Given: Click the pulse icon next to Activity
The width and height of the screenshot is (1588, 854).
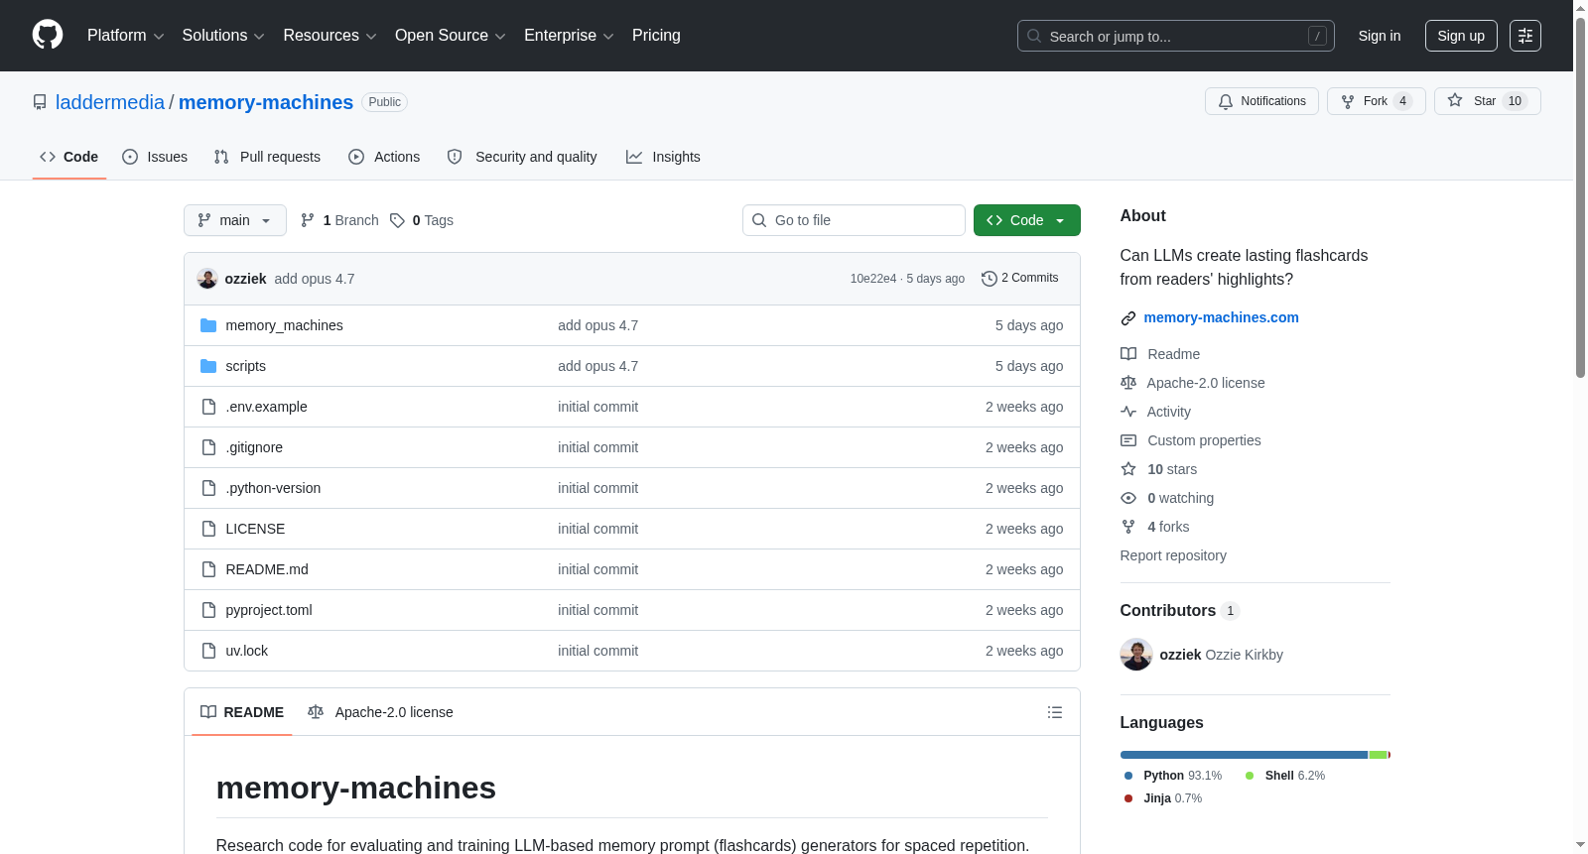Looking at the screenshot, I should tap(1128, 412).
